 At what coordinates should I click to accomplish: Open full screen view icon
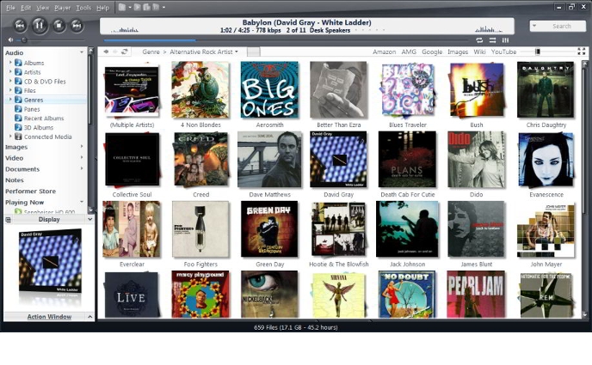coord(582,52)
